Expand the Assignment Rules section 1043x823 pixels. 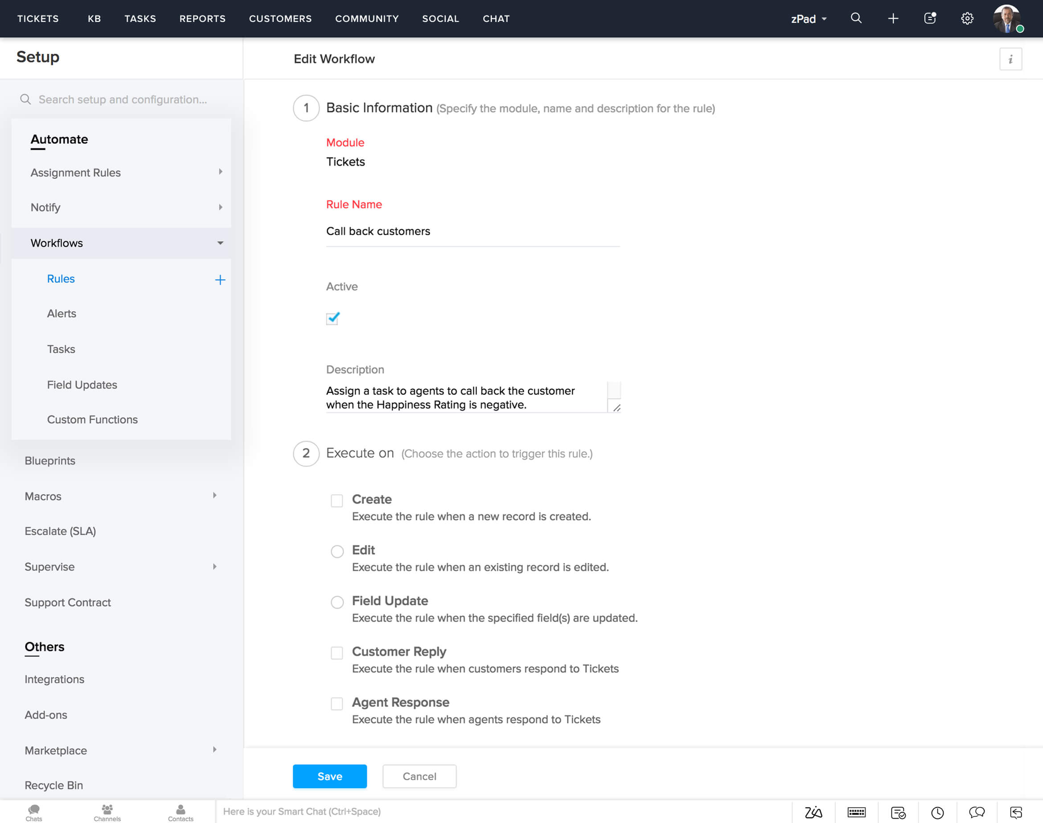(219, 172)
